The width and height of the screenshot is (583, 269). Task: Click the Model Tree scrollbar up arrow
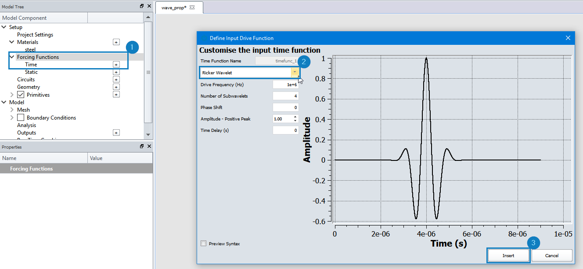click(x=148, y=18)
